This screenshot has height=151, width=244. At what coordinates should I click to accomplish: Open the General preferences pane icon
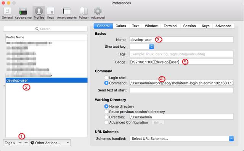[x=7, y=13]
